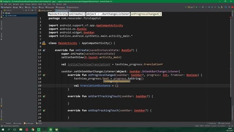Screen dimensions: 234x132
Task: Open the Window menu
Action: pos(59,4)
